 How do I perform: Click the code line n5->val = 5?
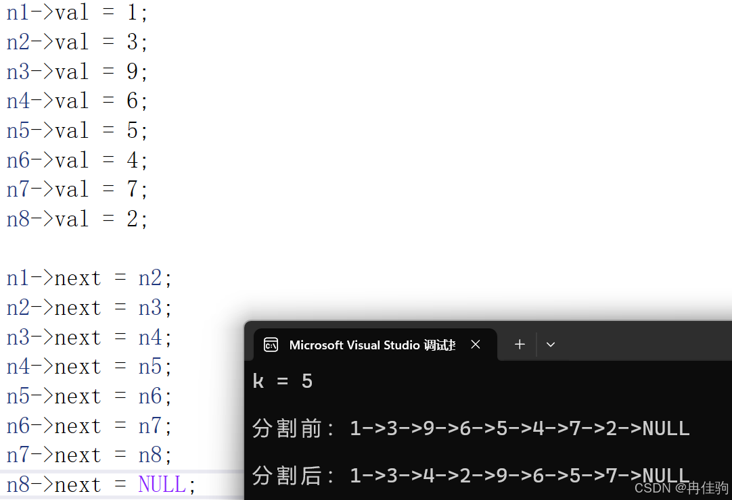77,130
